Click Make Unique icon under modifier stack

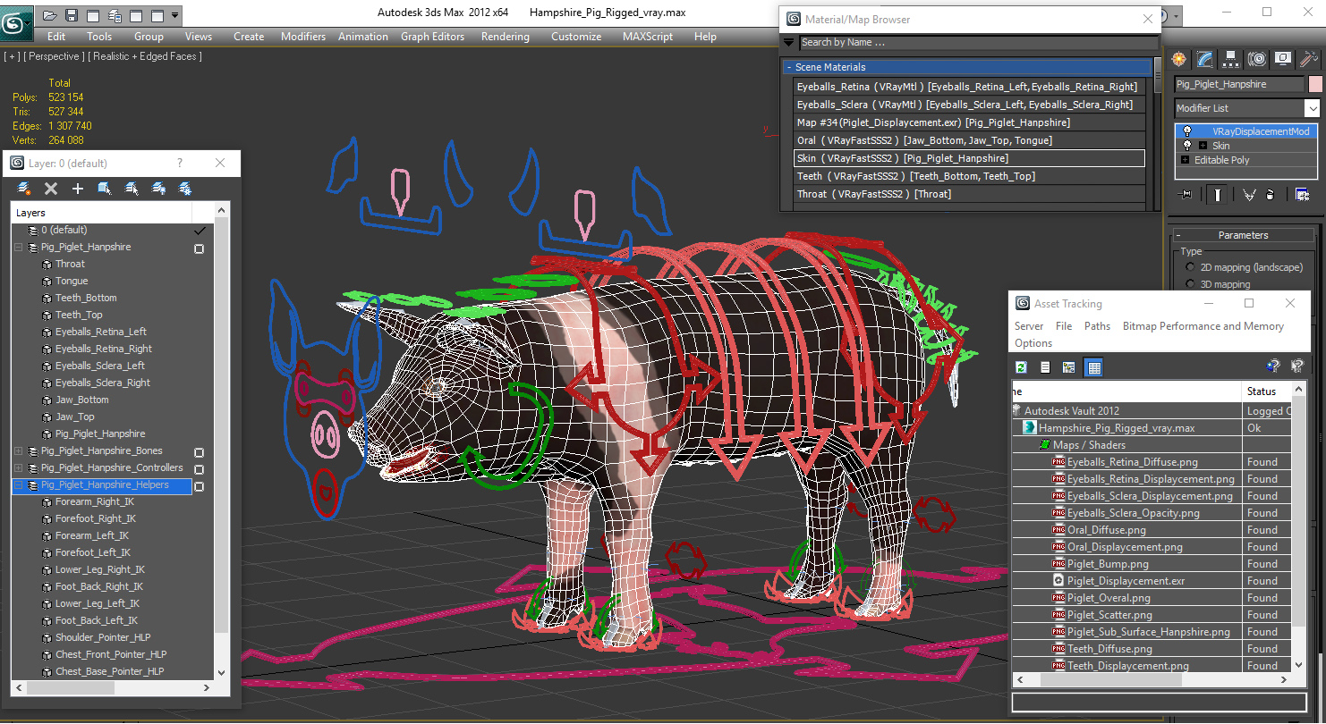[1249, 194]
